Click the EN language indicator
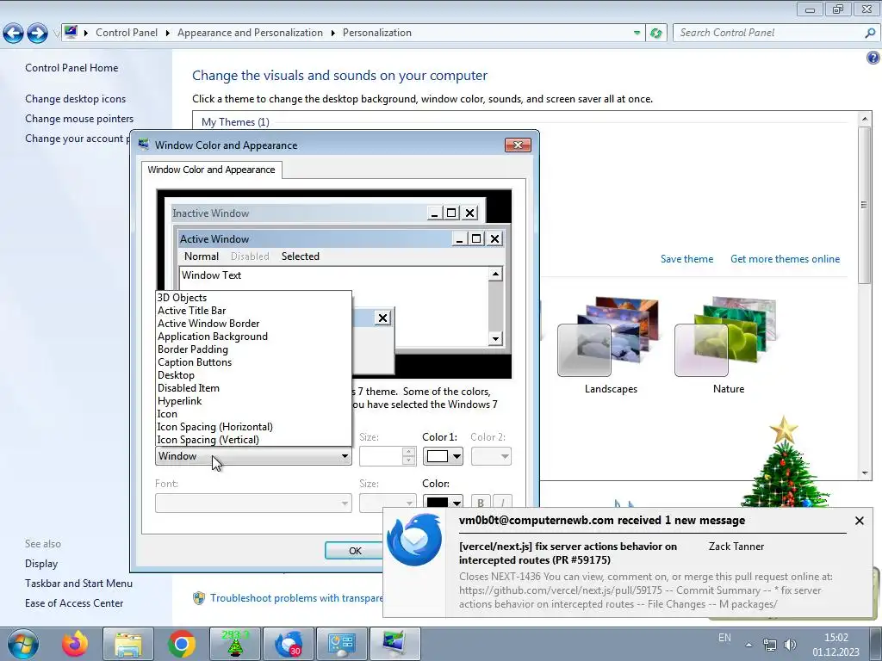 tap(724, 638)
